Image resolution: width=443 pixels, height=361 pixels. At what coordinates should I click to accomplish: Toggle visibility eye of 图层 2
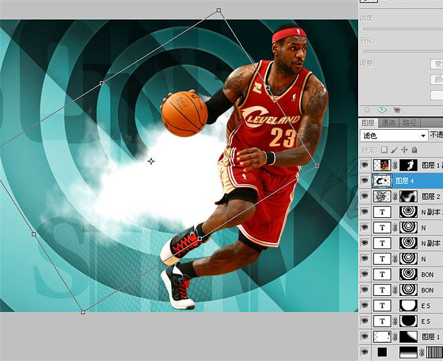[x=365, y=196]
